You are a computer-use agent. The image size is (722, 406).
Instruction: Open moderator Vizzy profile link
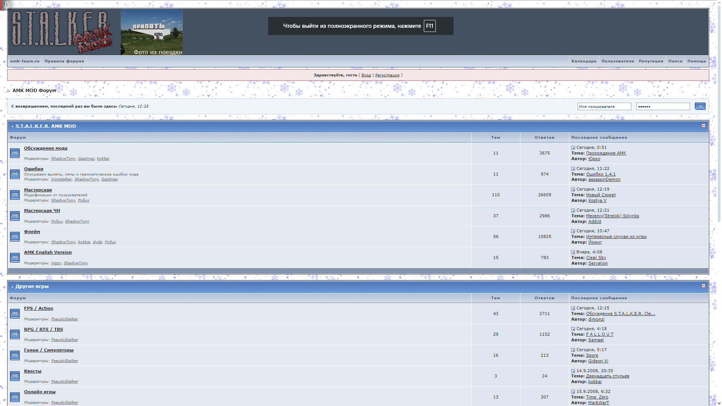point(56,263)
